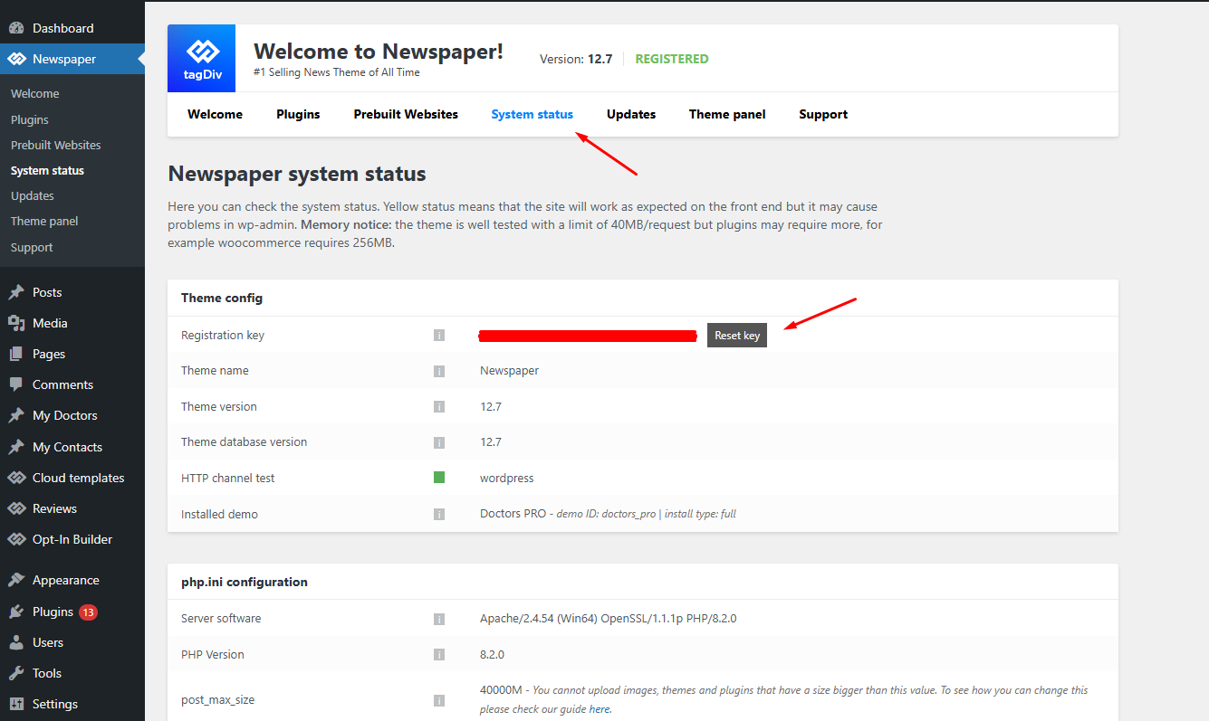This screenshot has height=721, width=1209.
Task: Go to the Updates tab
Action: [x=631, y=114]
